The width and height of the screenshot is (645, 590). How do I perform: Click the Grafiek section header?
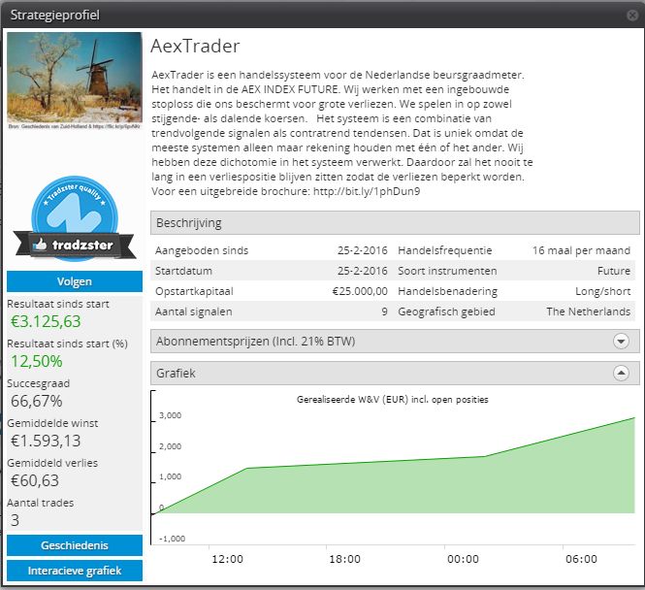[395, 374]
